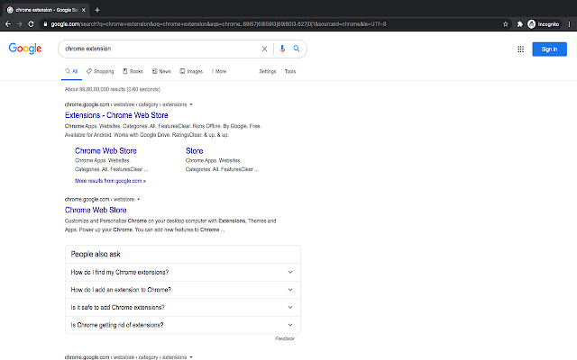Click the URL in the address bar
Screen dimensions: 577x360
[218, 24]
